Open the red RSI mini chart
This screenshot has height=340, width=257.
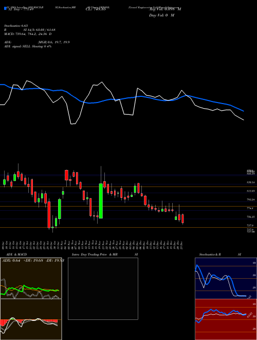(226, 319)
